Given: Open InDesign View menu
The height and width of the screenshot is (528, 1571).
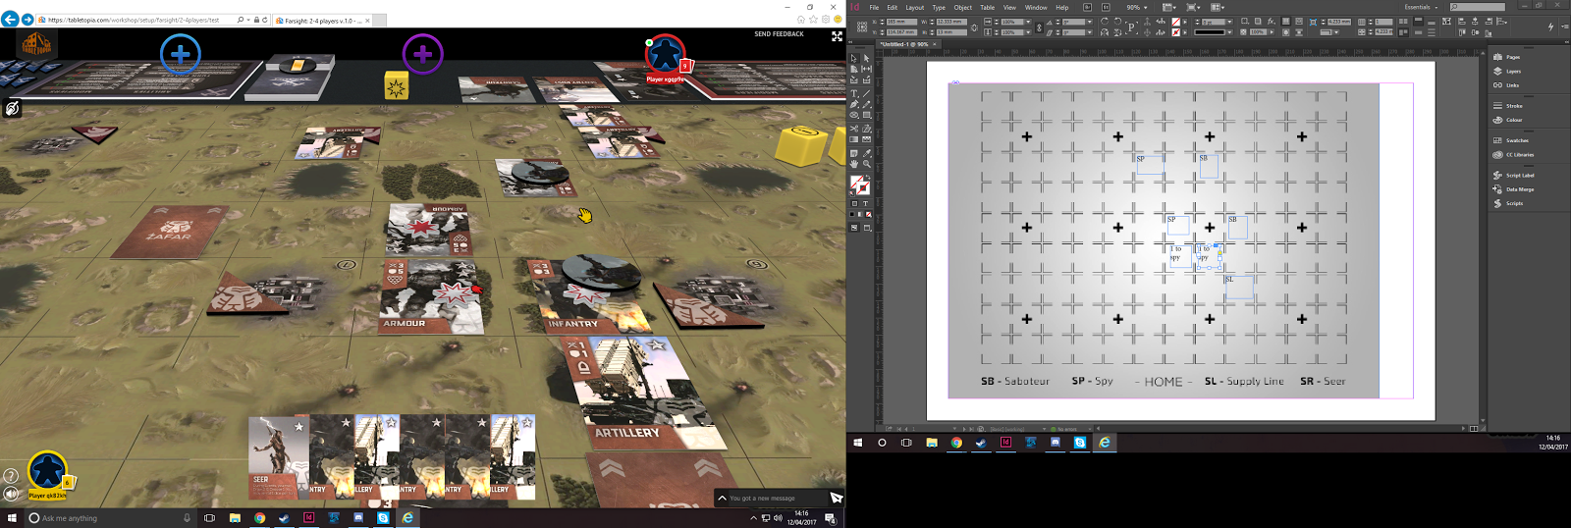Looking at the screenshot, I should [1009, 7].
